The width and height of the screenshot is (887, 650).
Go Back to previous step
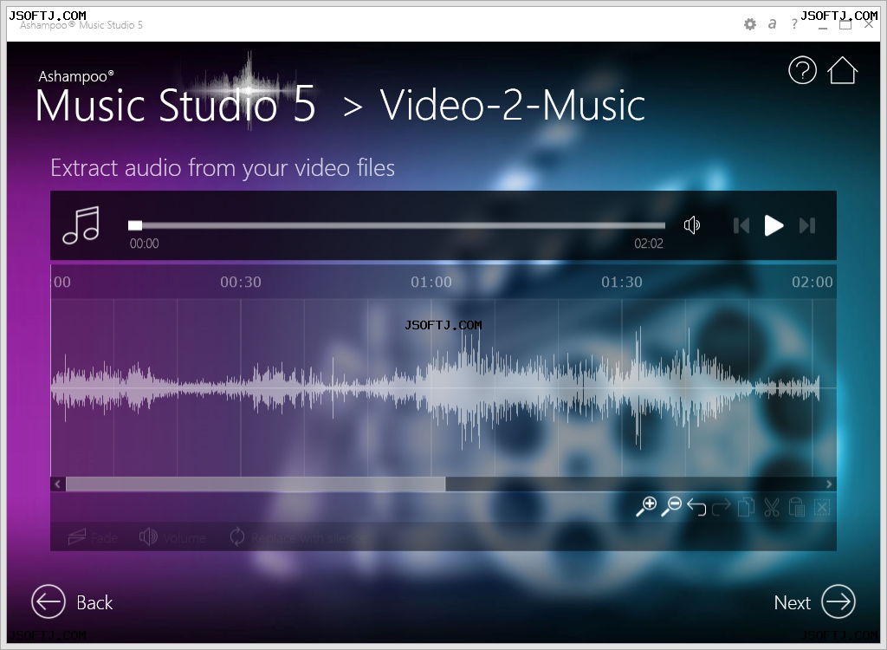pos(72,601)
